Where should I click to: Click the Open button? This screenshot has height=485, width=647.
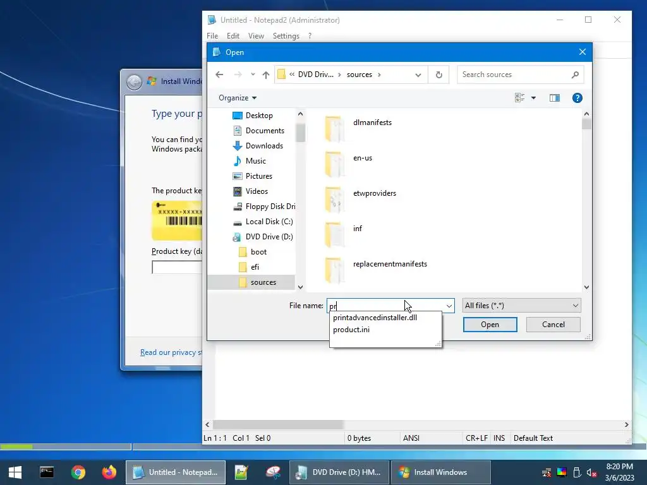point(490,325)
